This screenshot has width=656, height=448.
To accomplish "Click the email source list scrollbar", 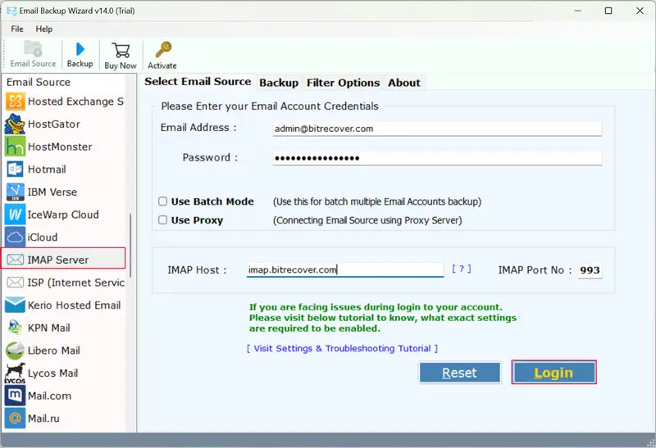I will coord(130,246).
